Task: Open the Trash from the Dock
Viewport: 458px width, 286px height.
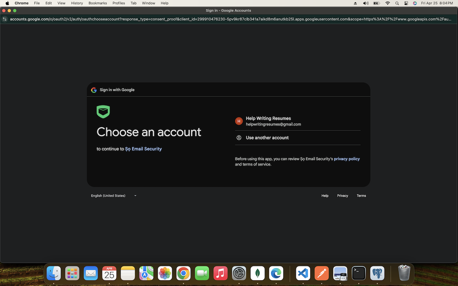Action: pos(404,273)
